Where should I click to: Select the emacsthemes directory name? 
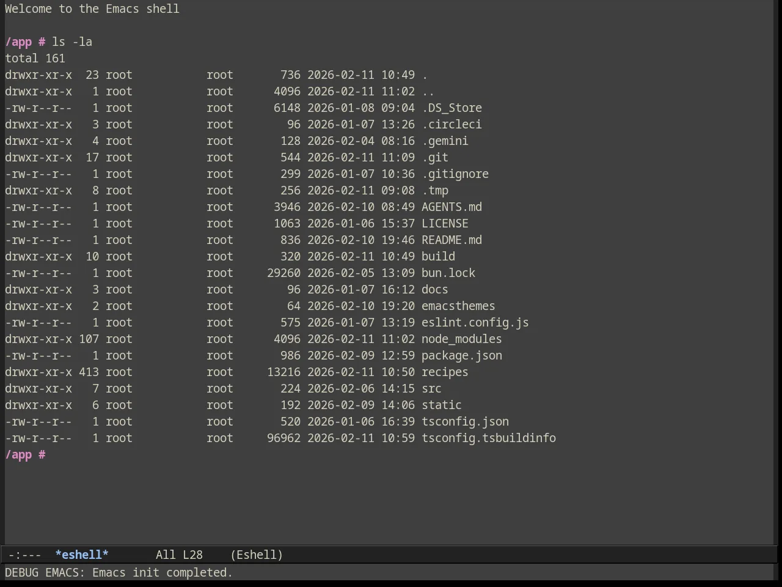[x=458, y=306]
